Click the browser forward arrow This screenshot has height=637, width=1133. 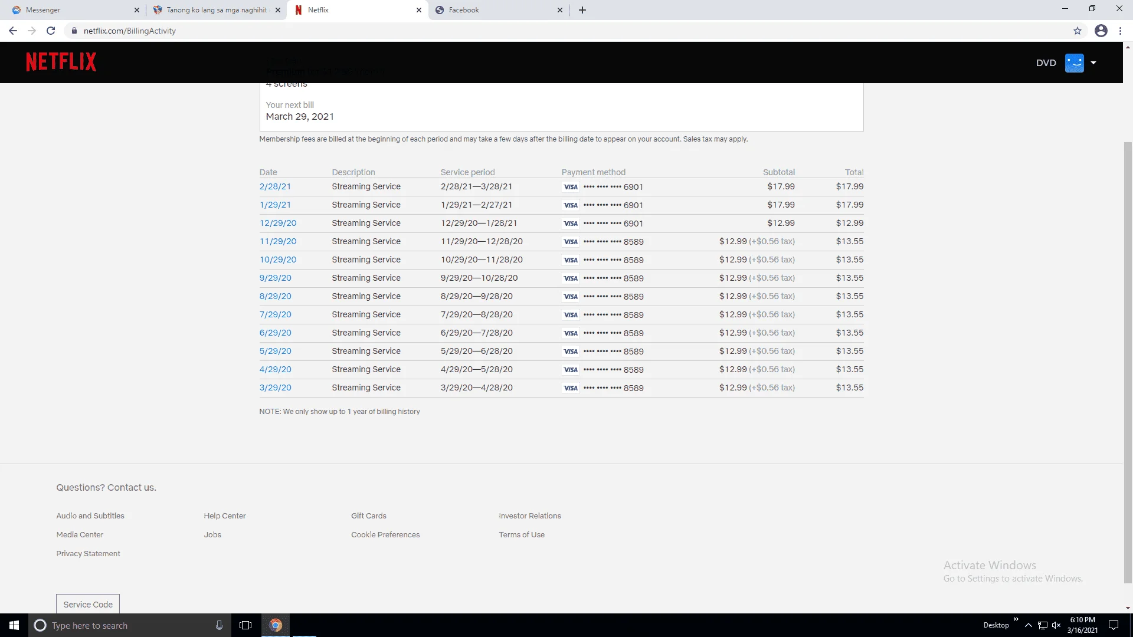click(x=32, y=31)
